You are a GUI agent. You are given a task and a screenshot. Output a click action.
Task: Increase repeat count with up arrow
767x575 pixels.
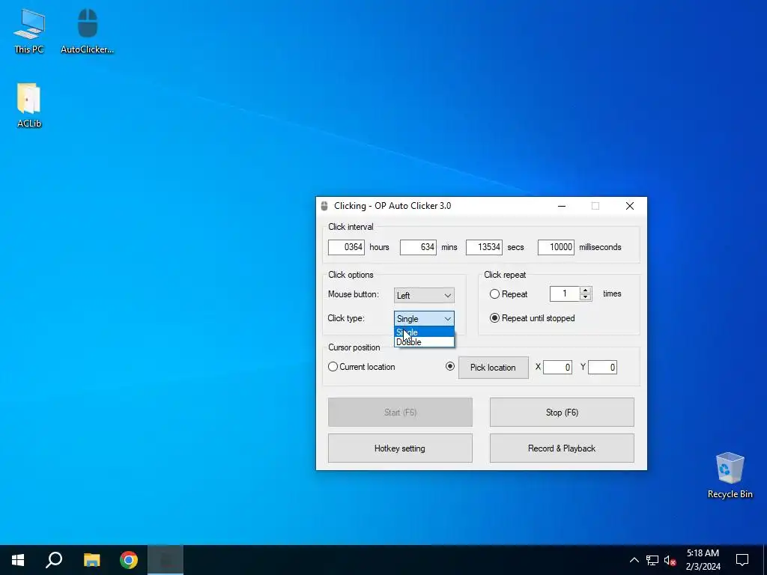(x=586, y=290)
